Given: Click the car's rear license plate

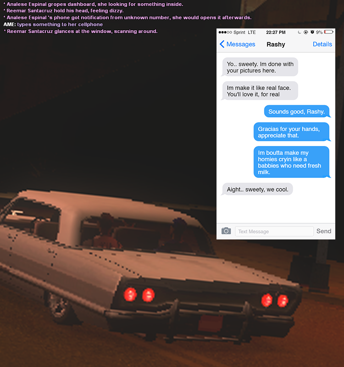Looking at the screenshot, I should [x=210, y=323].
